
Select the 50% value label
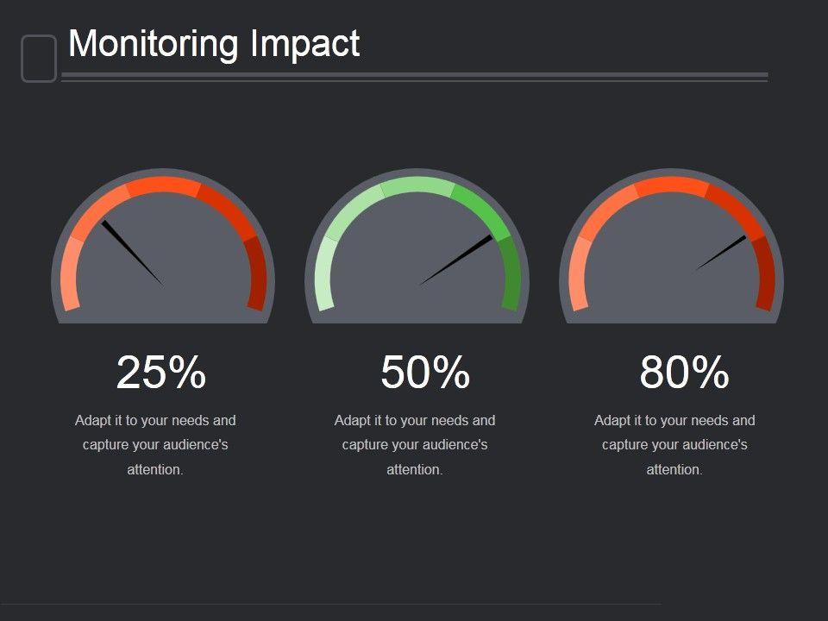[425, 373]
